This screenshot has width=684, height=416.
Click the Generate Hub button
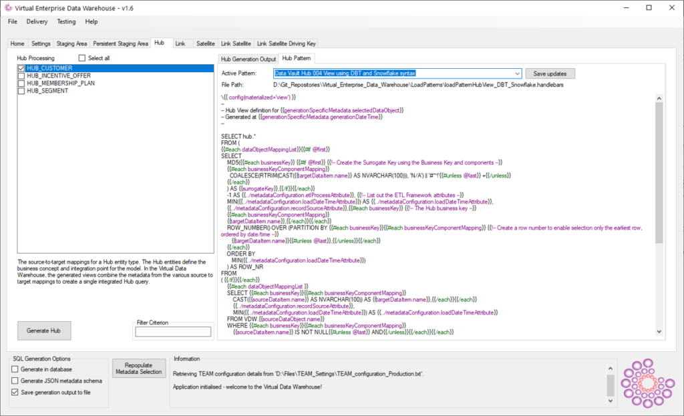point(43,331)
